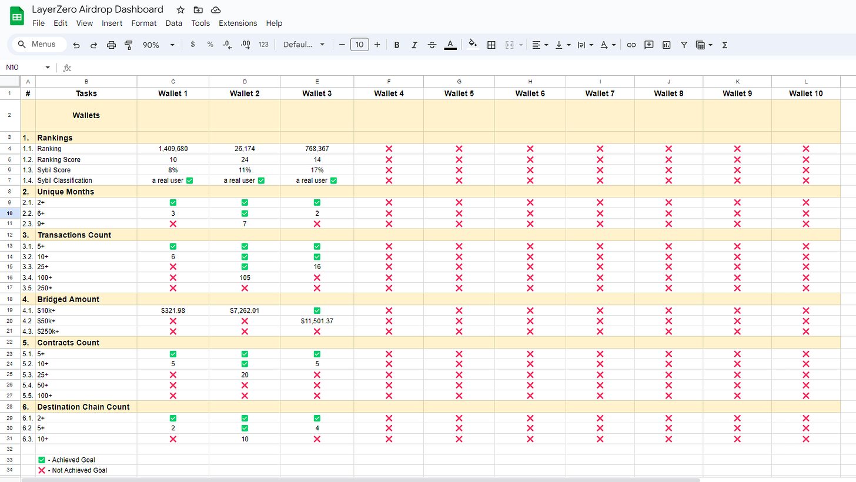
Task: Format as percent with % icon
Action: tap(210, 45)
